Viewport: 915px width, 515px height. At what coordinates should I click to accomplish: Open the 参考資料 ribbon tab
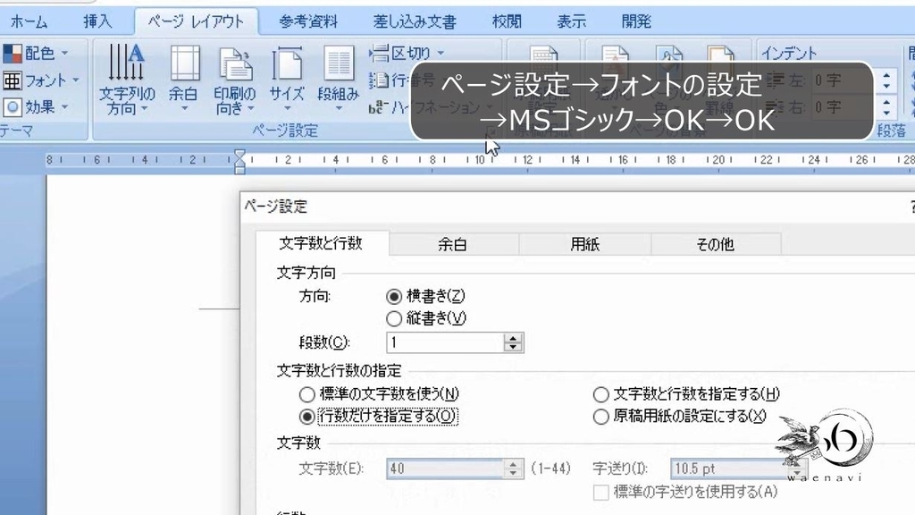pos(308,21)
